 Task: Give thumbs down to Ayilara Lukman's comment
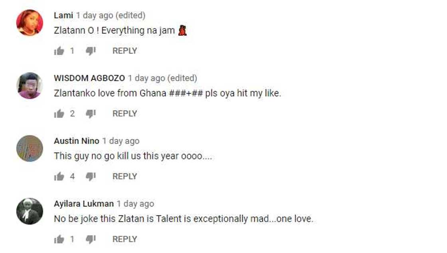coord(91,239)
